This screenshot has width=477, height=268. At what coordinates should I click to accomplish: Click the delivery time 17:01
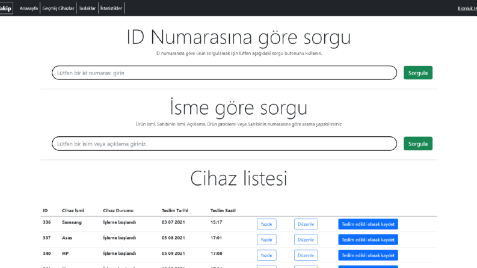click(x=216, y=238)
